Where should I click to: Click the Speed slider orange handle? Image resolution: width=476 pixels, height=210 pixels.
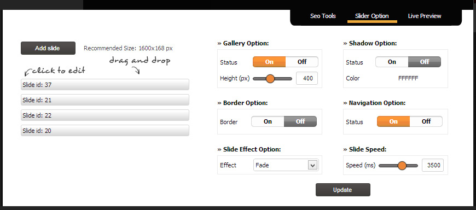(402, 166)
